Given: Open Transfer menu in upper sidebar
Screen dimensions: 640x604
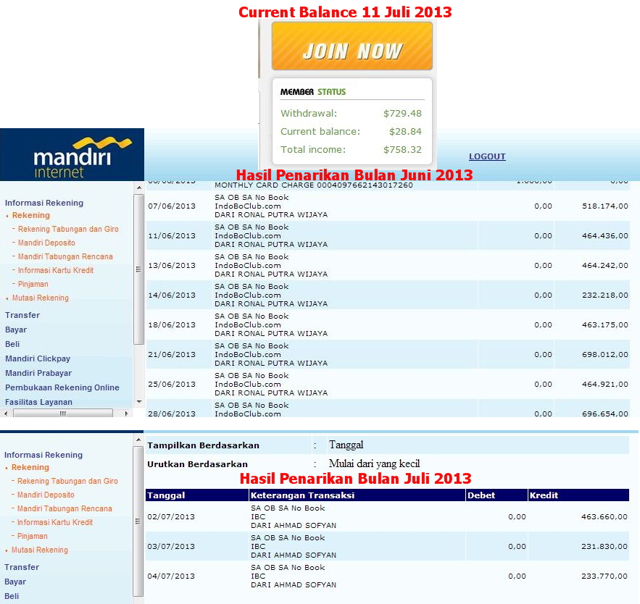Looking at the screenshot, I should coord(22,315).
